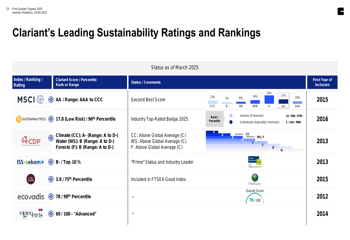This screenshot has width=350, height=240.
Task: Click inclusion year 2015 in MSCI row
Action: [322, 100]
